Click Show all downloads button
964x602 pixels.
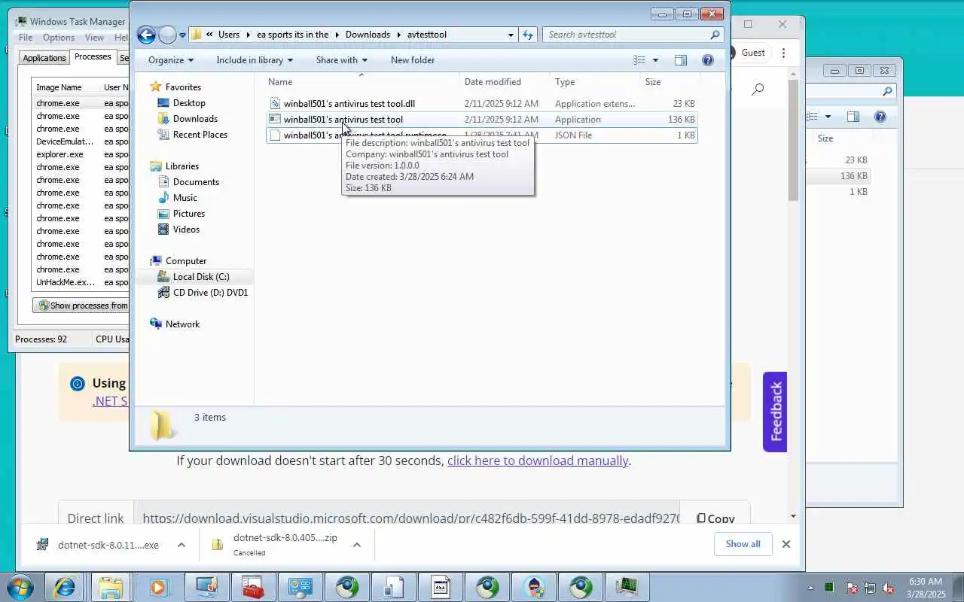(743, 544)
